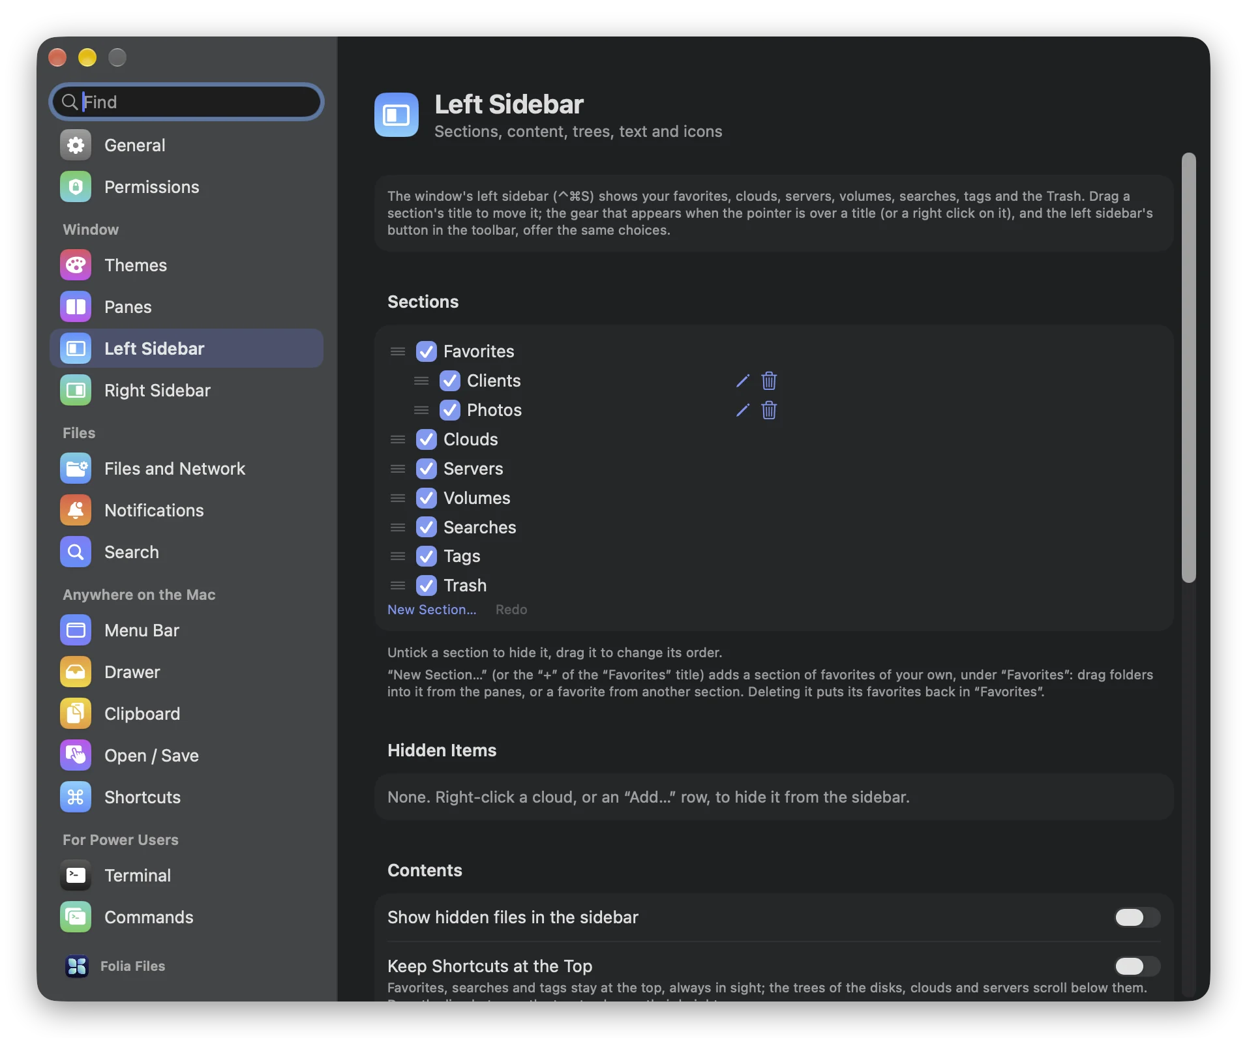Select Left Sidebar in the sidebar
1247x1038 pixels.
186,349
